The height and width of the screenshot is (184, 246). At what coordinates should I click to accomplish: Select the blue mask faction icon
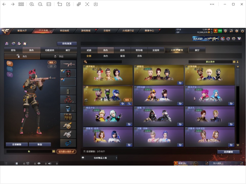click(x=10, y=69)
